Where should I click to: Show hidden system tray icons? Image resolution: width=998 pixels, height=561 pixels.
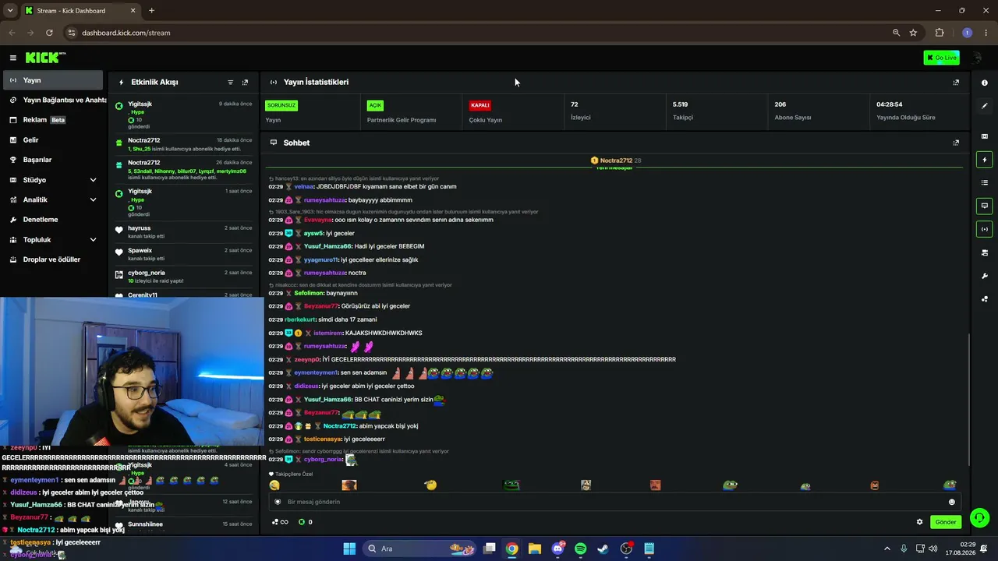[887, 549]
